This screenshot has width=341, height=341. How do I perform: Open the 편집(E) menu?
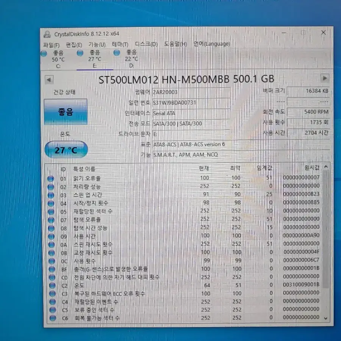click(x=74, y=45)
